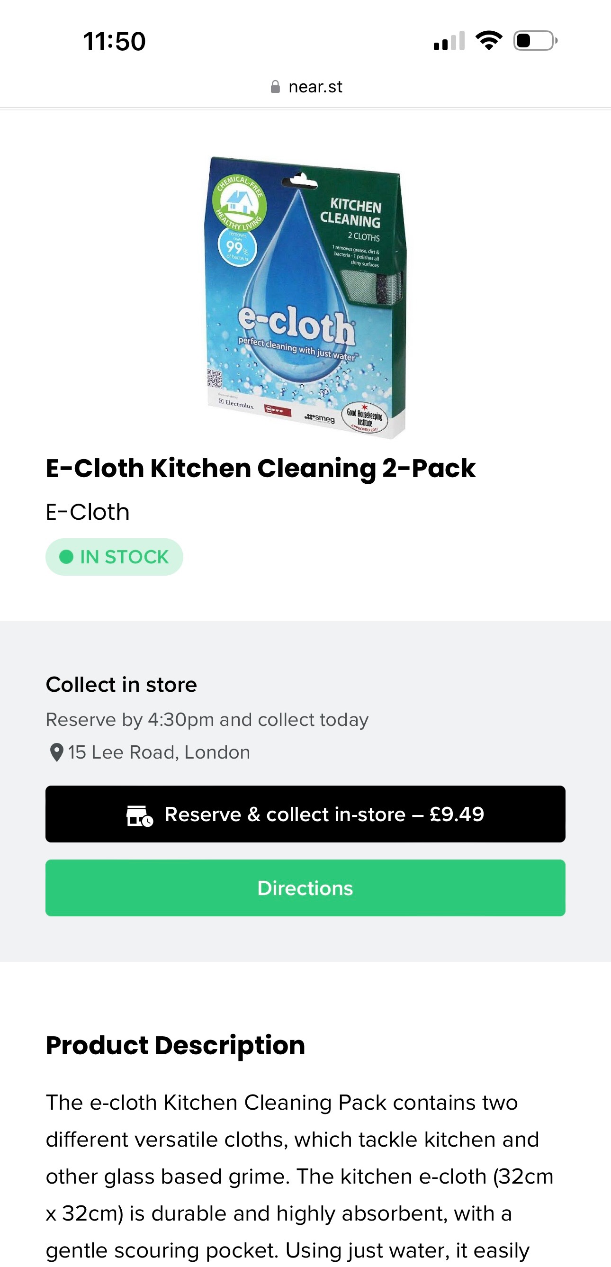611x1267 pixels.
Task: Tap the Reserve by 4:30pm text
Action: tap(207, 720)
